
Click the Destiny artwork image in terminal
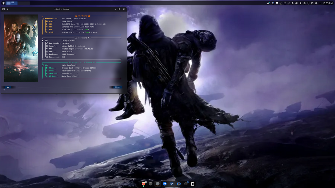(21, 48)
